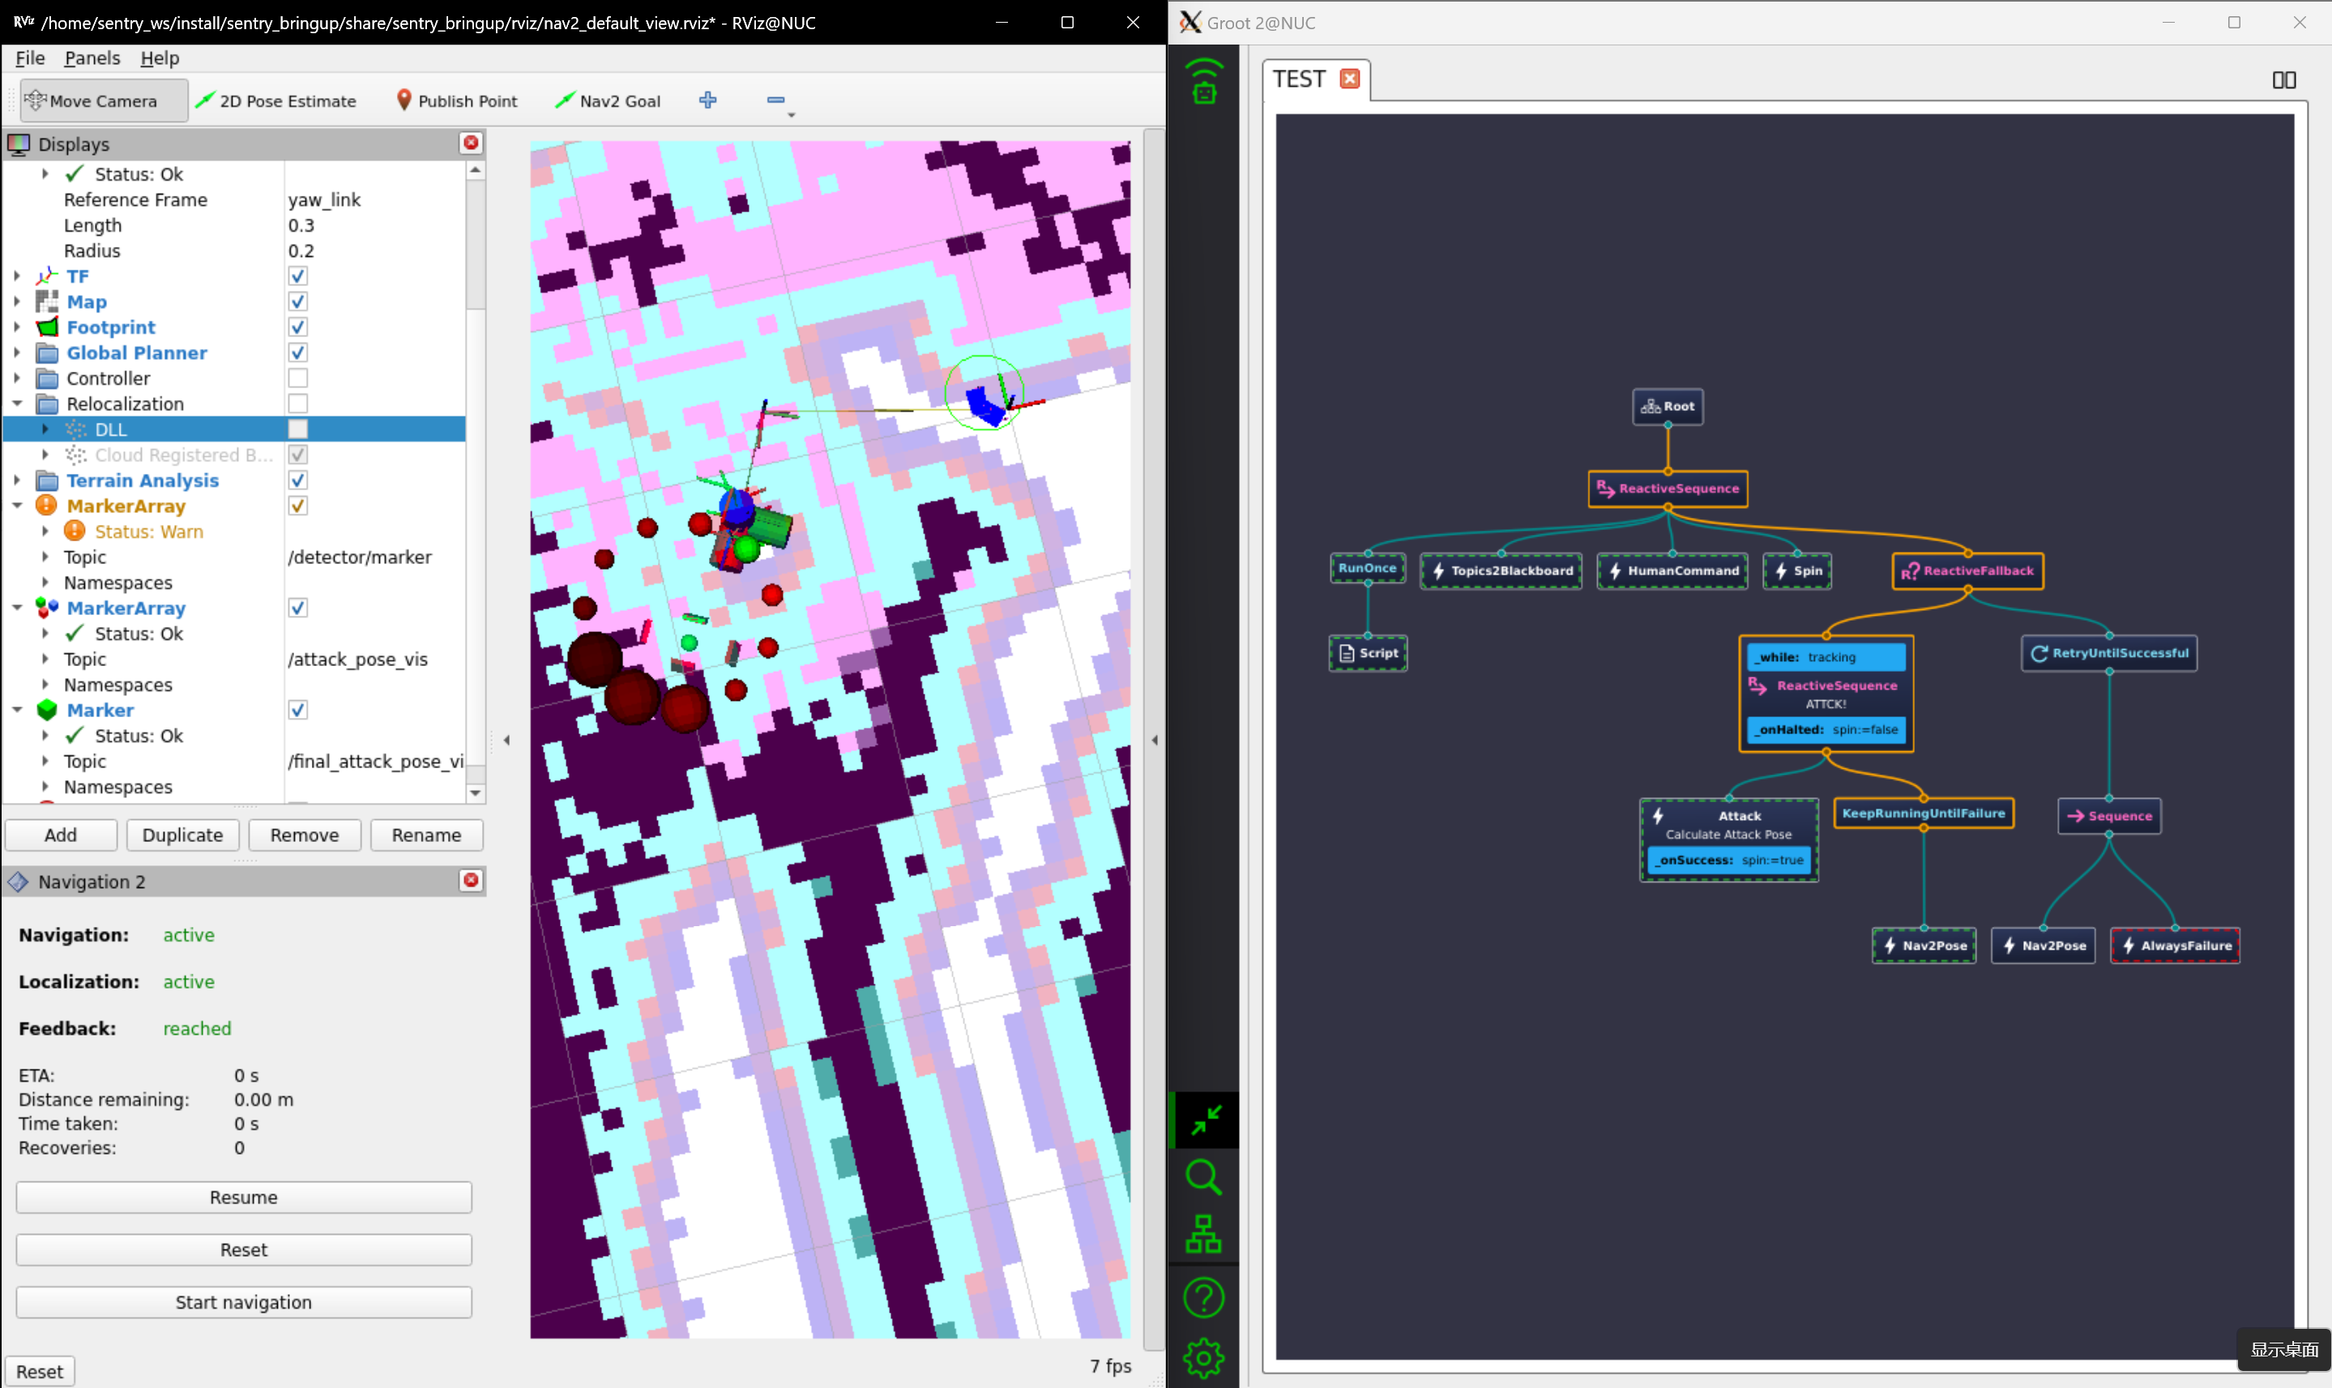Screen dimensions: 2332x1388
Task: Toggle the Footprint display checkbox
Action: coord(297,327)
